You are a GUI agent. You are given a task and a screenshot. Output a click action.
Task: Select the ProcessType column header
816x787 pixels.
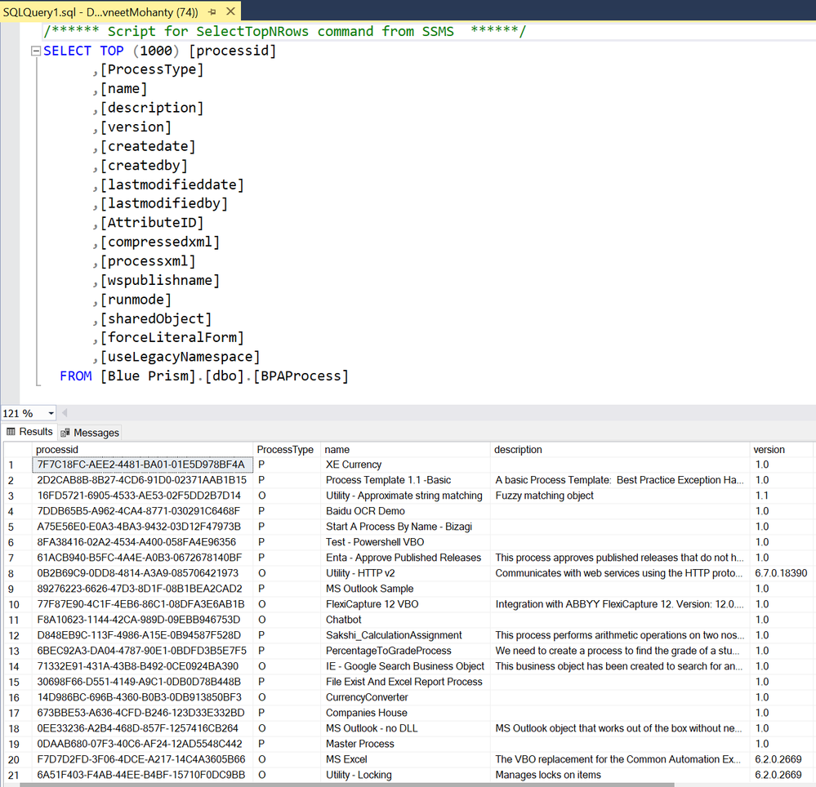[x=285, y=450]
